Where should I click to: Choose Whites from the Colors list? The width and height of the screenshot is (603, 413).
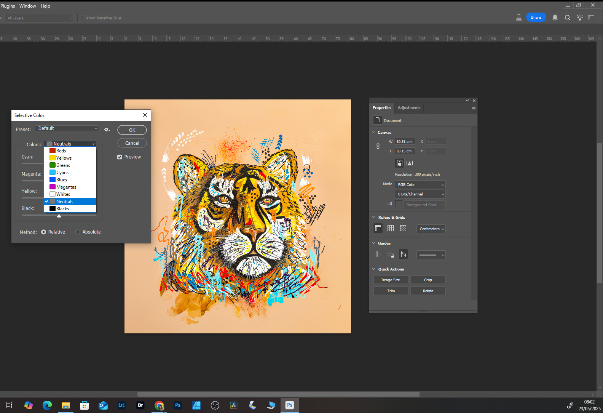[x=70, y=194]
